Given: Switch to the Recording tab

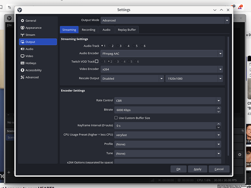Looking at the screenshot, I should (x=89, y=30).
